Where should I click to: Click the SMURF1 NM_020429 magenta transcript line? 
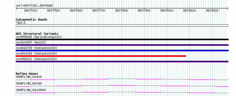point(122,79)
